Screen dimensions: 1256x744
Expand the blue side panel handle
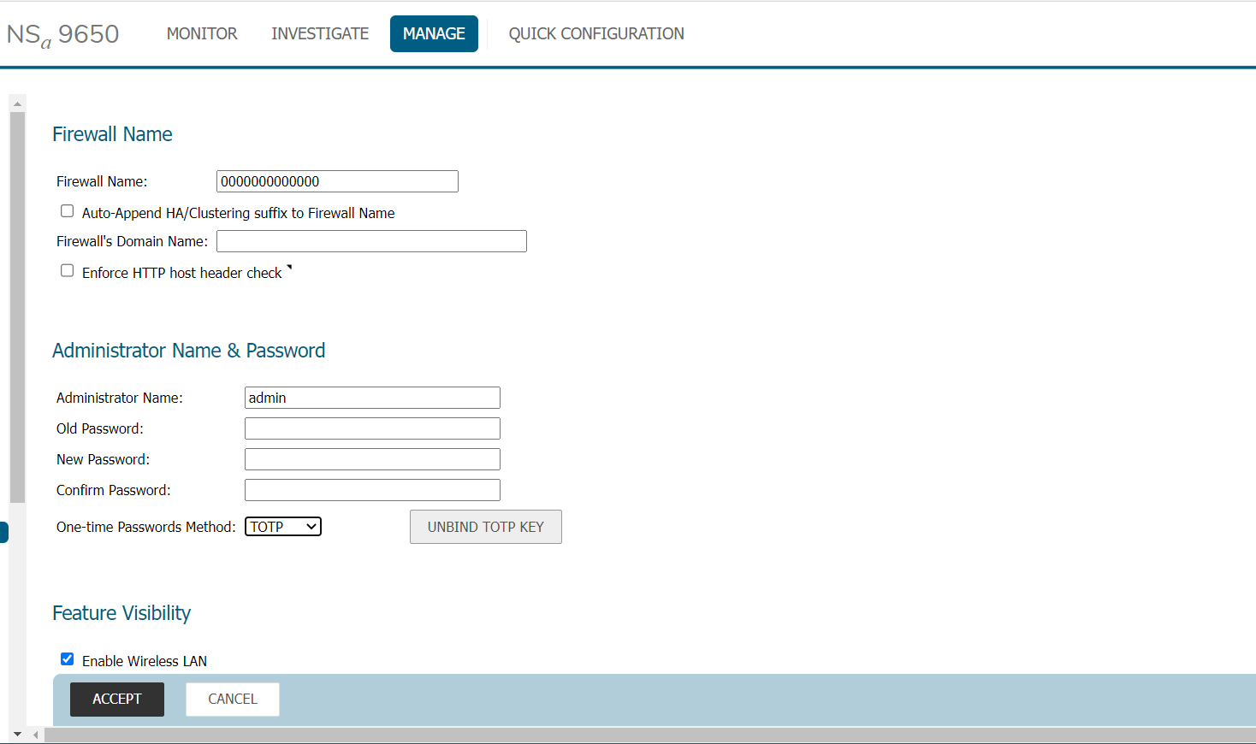(x=4, y=532)
